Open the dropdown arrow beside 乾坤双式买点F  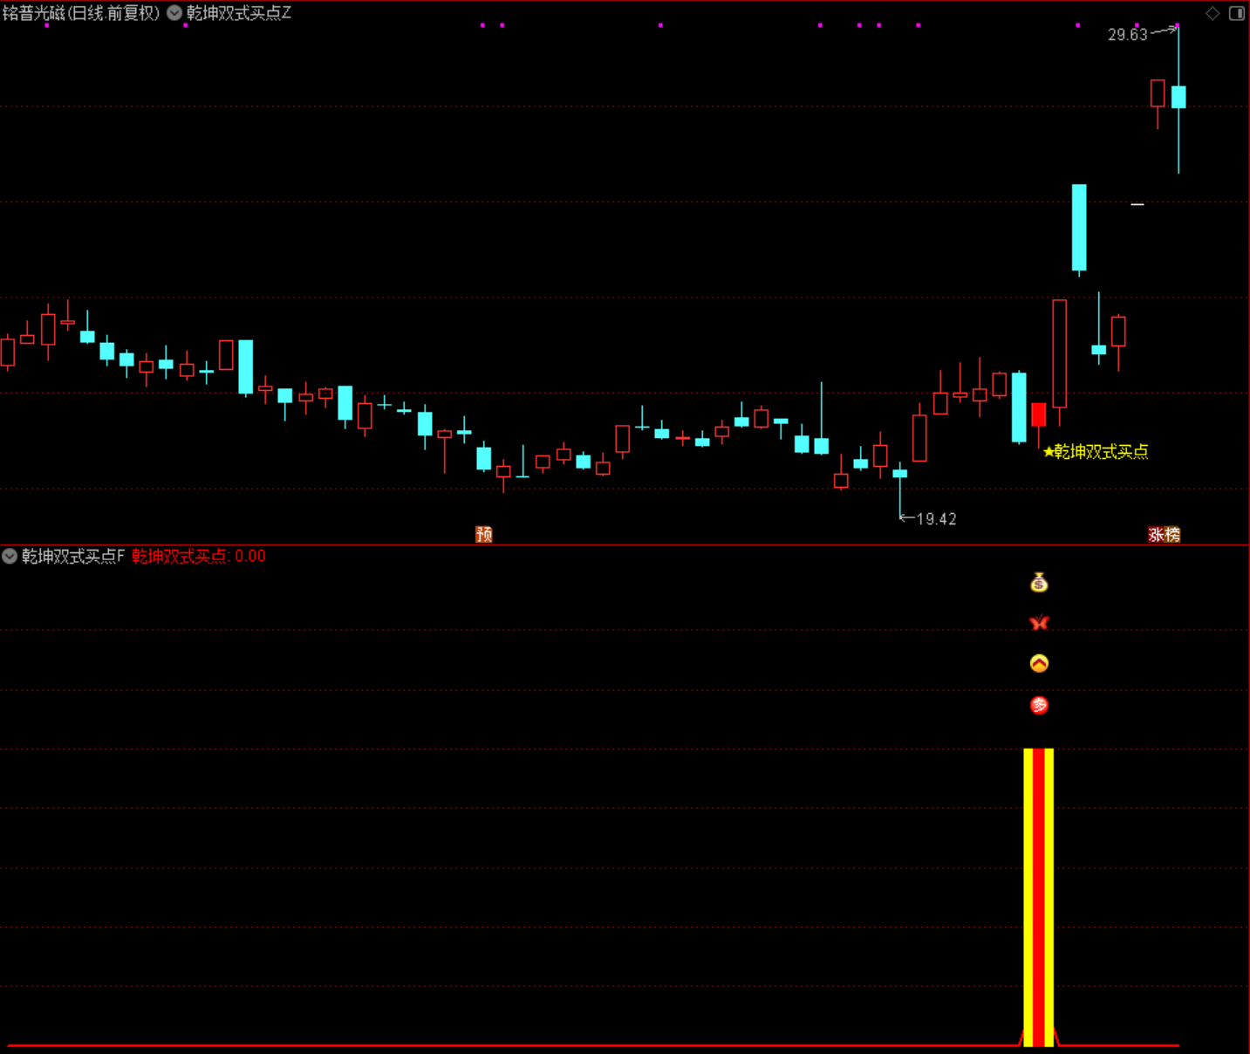pos(10,556)
